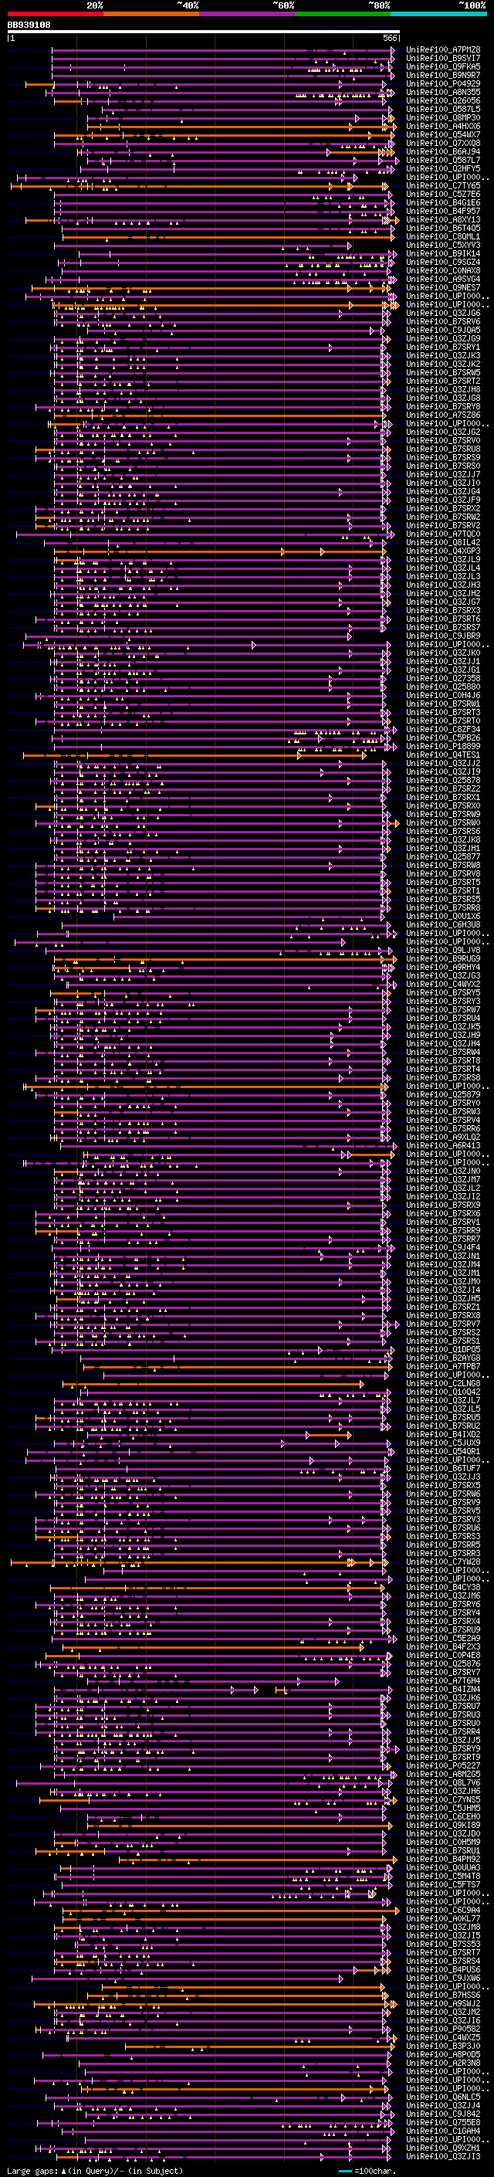The height and width of the screenshot is (2177, 494).
Task: Select the UniRef100_C0H4J6 label
Action: pyautogui.click(x=443, y=696)
